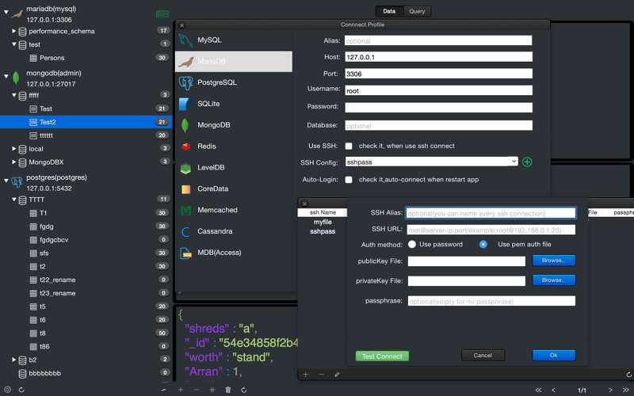Click Test Connect button
The image size is (634, 396).
point(382,356)
